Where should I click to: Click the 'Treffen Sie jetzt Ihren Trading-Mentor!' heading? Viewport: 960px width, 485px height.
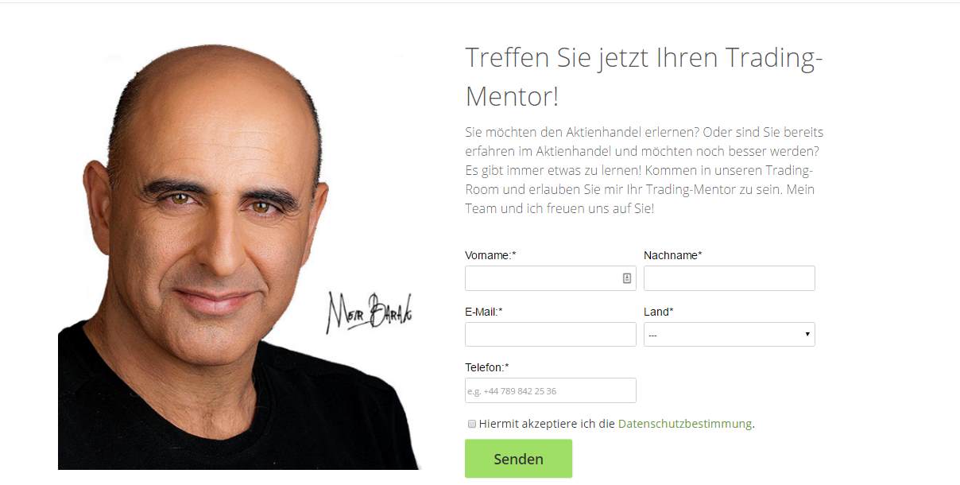644,77
